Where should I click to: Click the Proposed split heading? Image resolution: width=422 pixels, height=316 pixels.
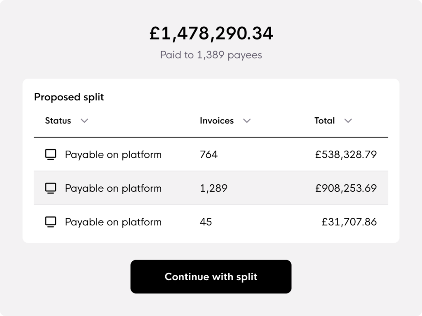(x=69, y=97)
